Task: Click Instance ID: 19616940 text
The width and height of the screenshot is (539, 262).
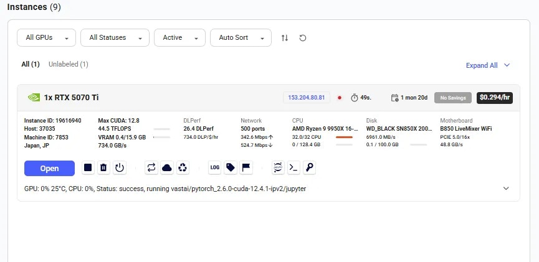Action: click(52, 121)
